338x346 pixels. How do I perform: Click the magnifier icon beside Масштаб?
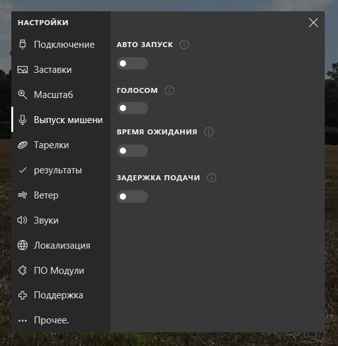click(x=23, y=95)
